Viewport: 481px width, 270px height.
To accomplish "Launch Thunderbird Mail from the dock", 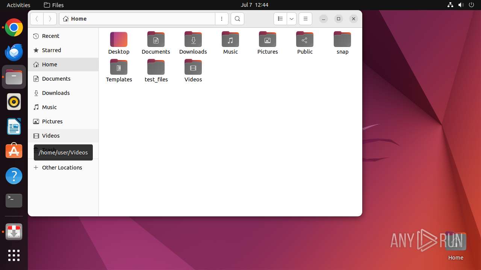I will 14,52.
